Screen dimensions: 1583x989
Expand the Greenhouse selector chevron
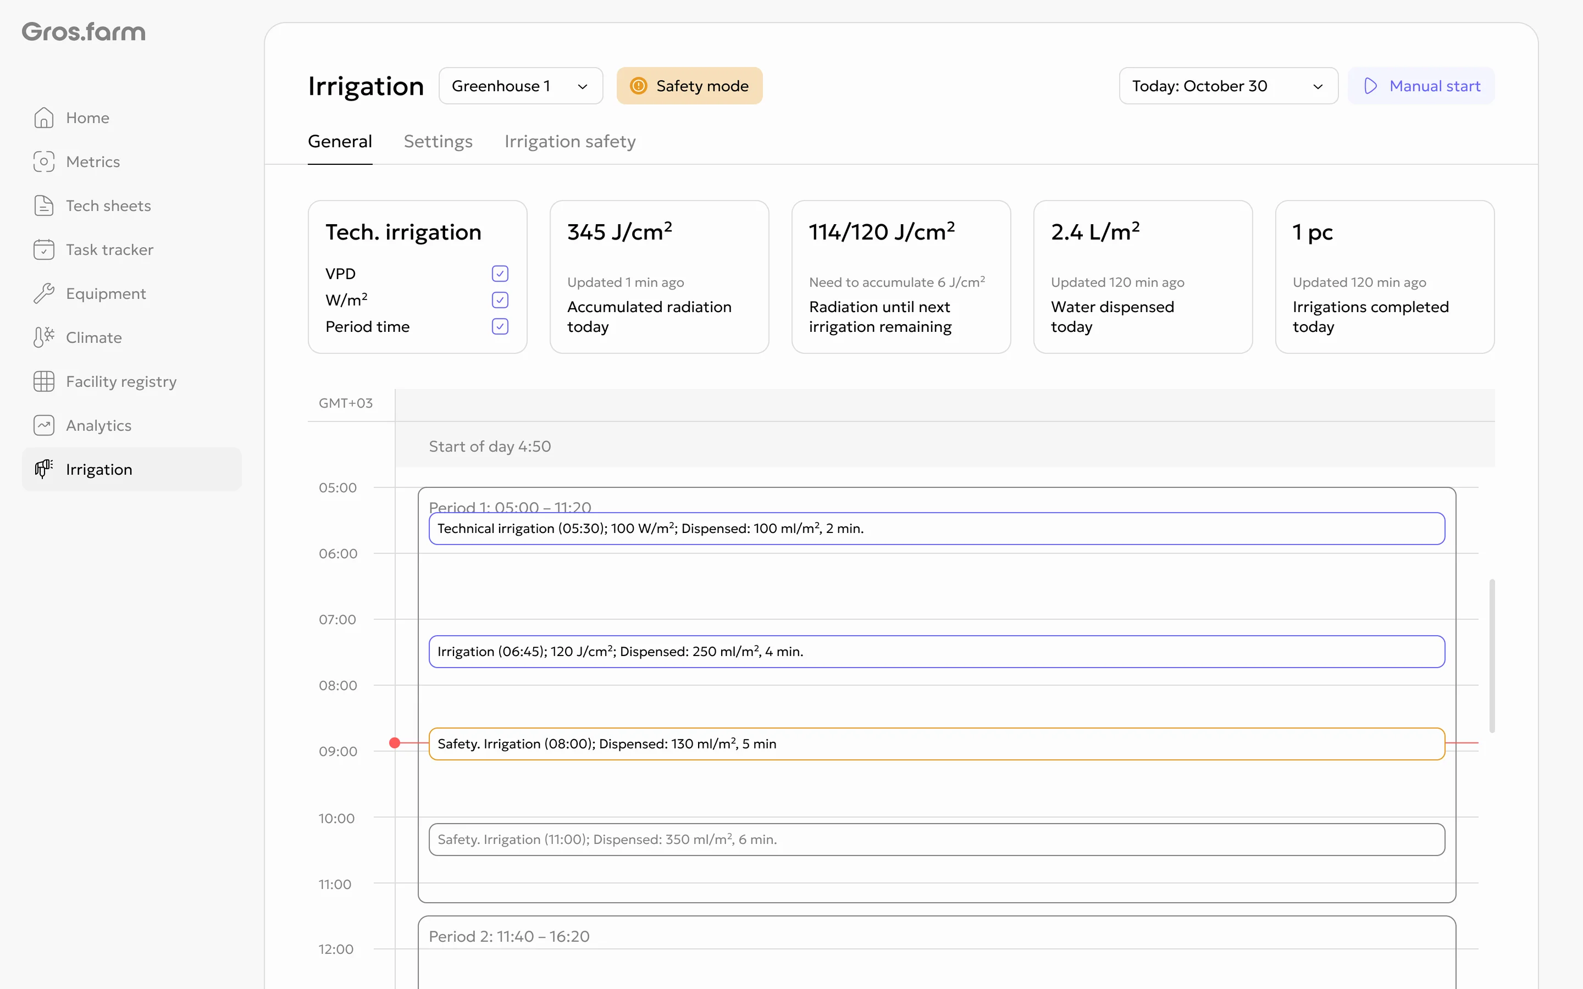582,86
